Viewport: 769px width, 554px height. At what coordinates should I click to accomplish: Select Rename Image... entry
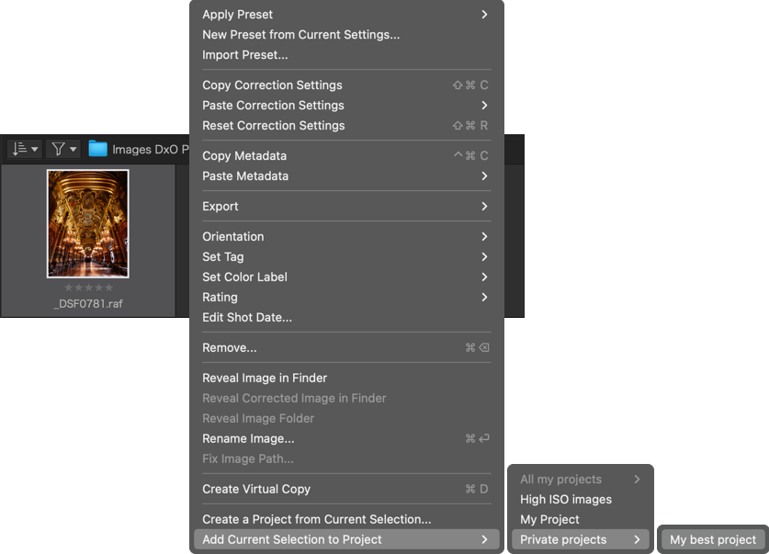346,438
